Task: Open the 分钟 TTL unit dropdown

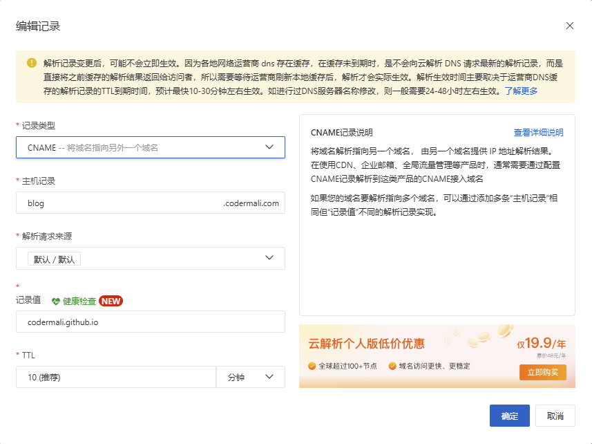Action: coord(250,377)
